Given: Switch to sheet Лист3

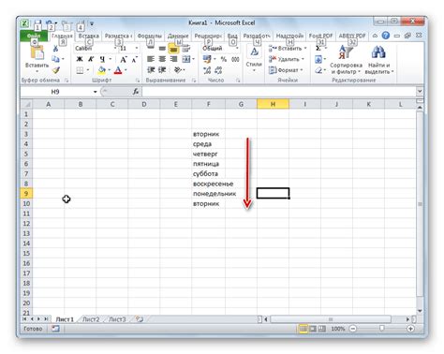Looking at the screenshot, I should point(117,319).
